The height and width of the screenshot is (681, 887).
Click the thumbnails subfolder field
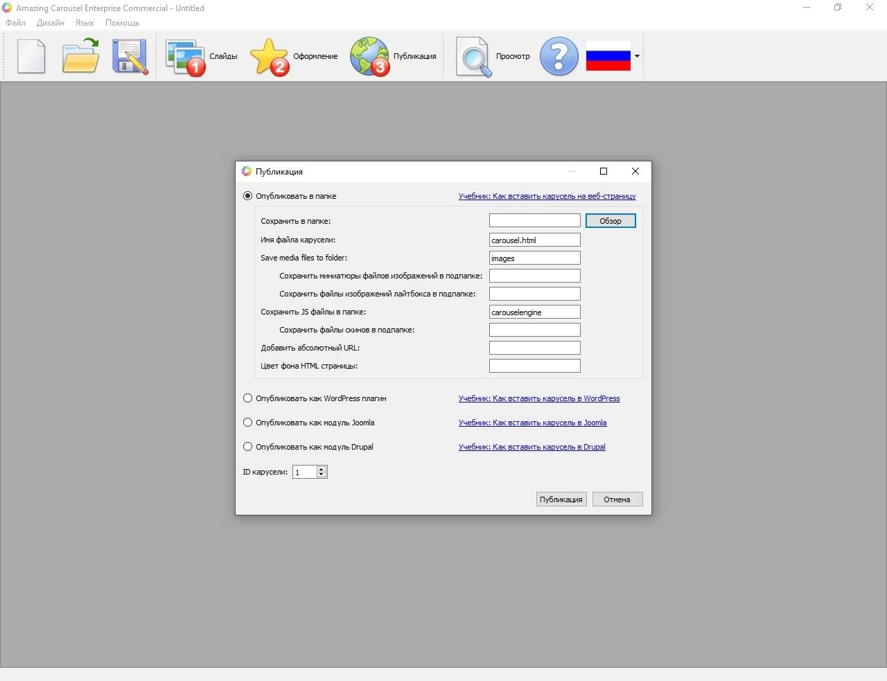pyautogui.click(x=535, y=276)
